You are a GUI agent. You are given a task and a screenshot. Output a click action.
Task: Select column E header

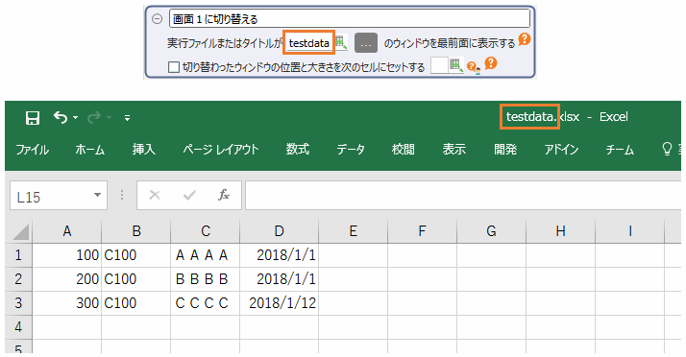353,231
